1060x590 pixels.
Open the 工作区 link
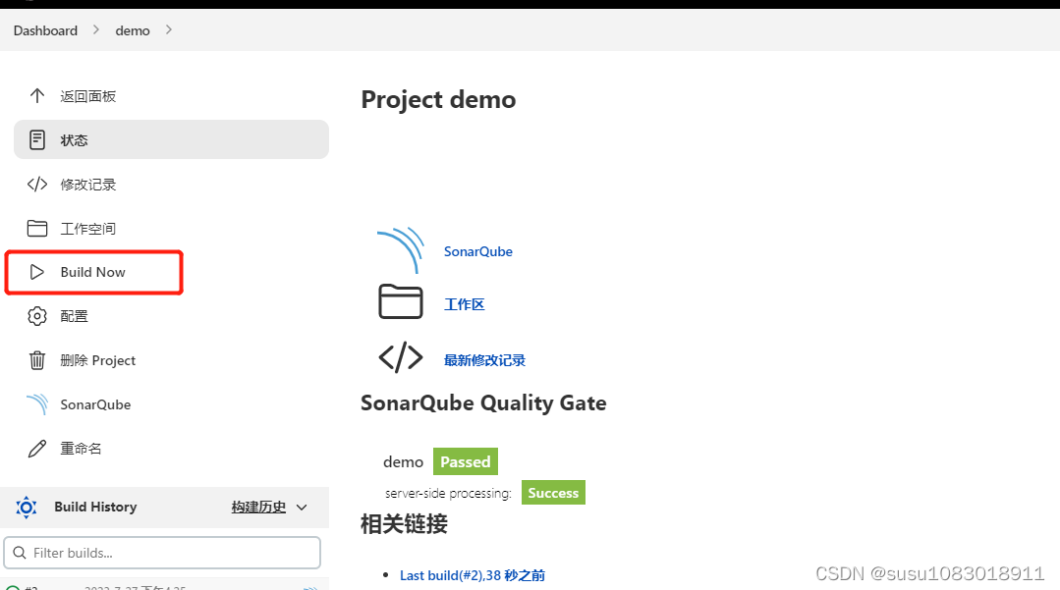click(x=465, y=304)
